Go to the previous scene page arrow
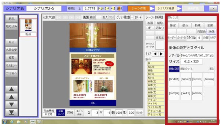 (x=155, y=54)
